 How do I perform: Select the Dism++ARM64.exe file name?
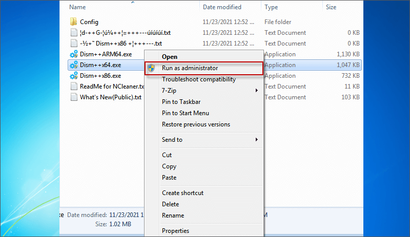106,54
